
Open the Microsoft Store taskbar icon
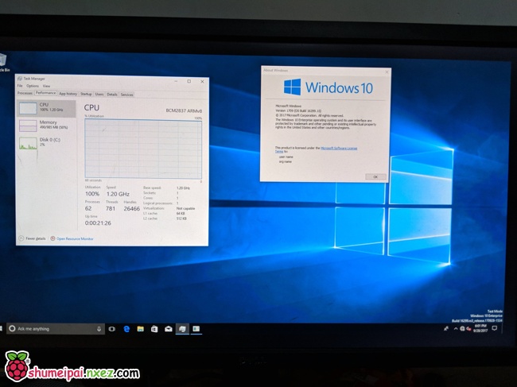(154, 329)
